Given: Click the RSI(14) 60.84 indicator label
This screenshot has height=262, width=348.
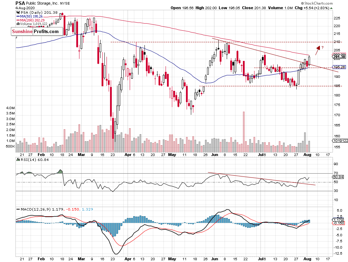Looking at the screenshot, I should pyautogui.click(x=33, y=160).
